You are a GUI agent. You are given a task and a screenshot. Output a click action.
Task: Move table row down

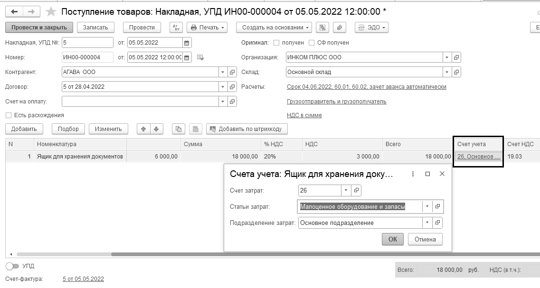point(156,129)
